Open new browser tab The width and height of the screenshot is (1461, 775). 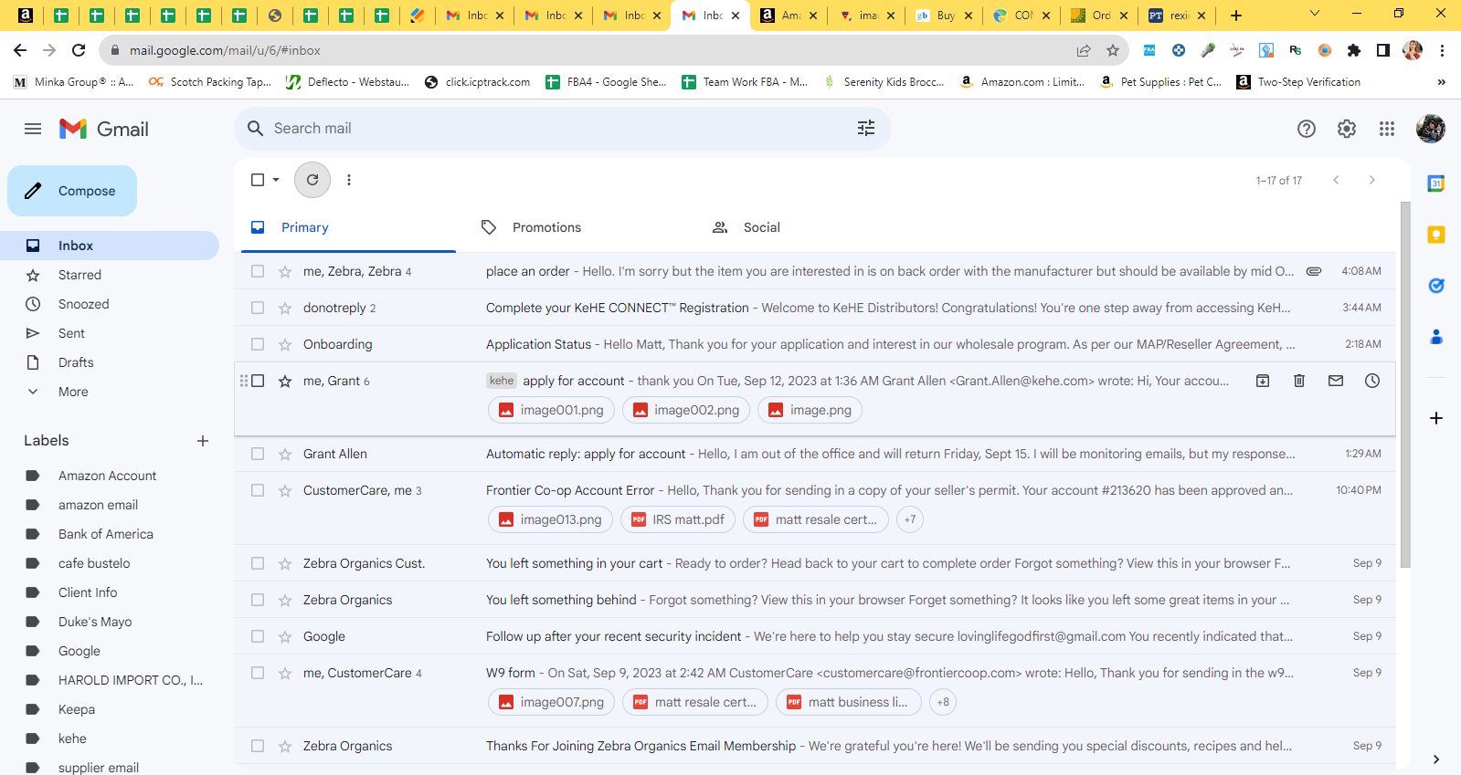tap(1236, 15)
